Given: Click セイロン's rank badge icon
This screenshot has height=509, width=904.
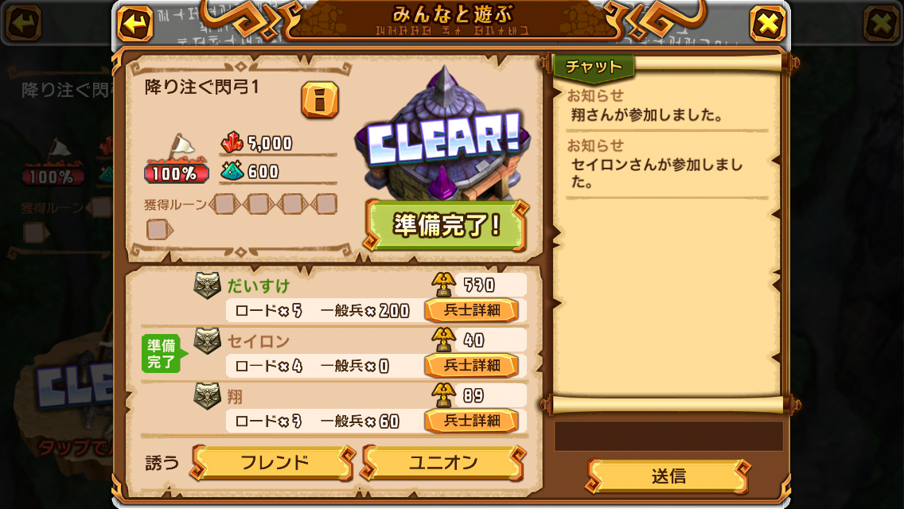Looking at the screenshot, I should coord(207,340).
